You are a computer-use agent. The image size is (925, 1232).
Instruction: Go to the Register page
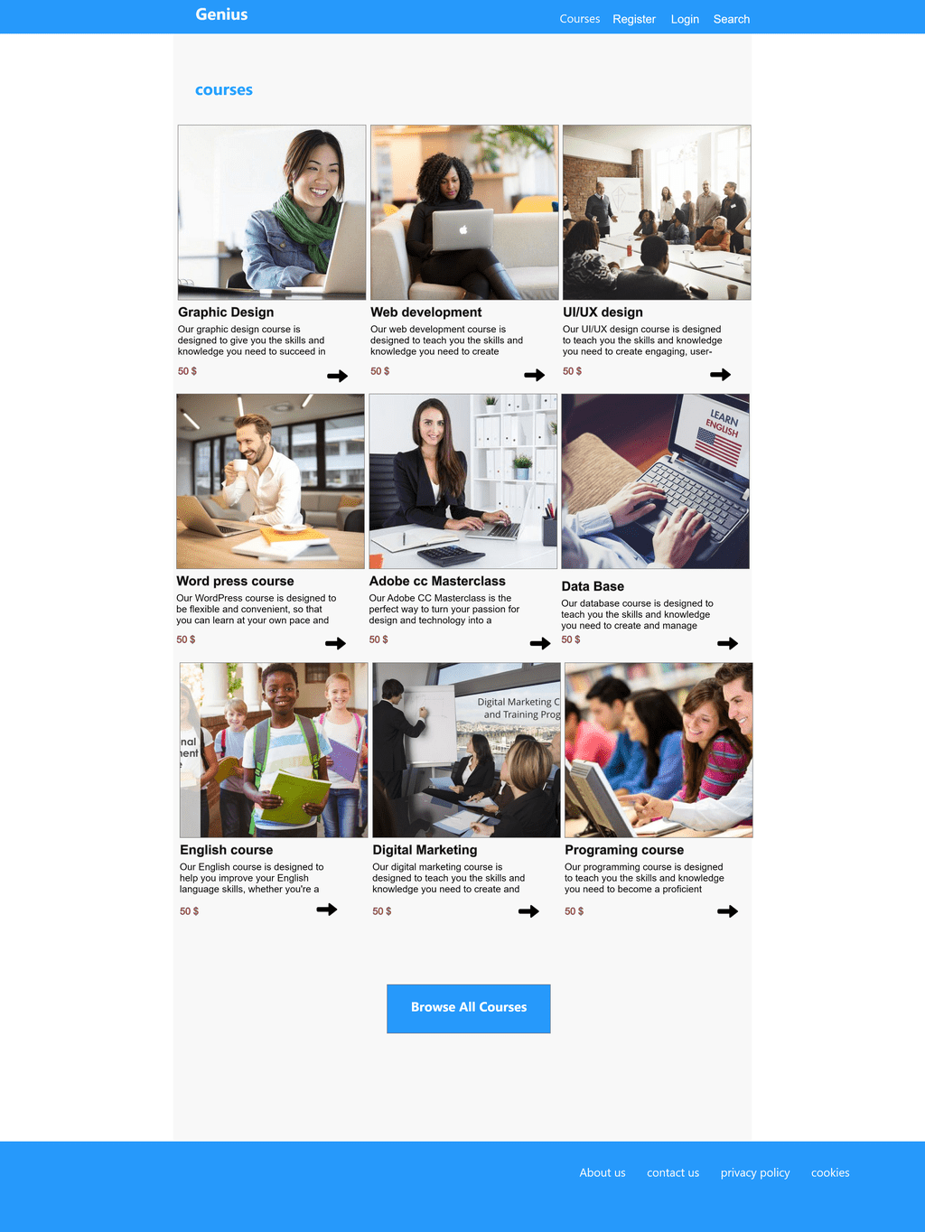[x=634, y=19]
